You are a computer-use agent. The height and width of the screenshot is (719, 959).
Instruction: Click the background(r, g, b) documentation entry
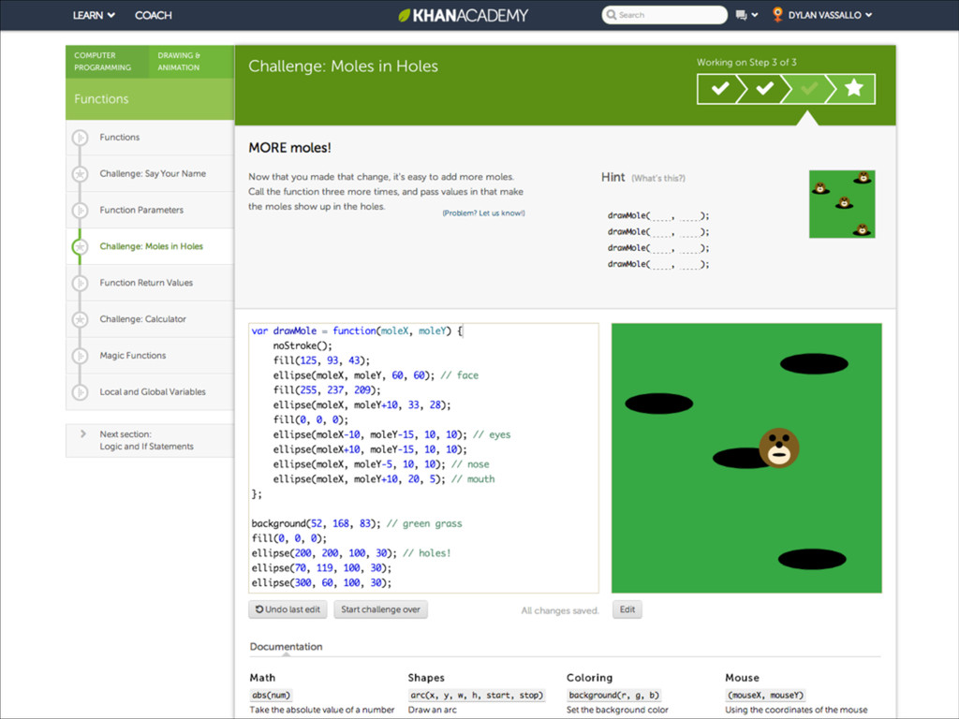coord(613,696)
